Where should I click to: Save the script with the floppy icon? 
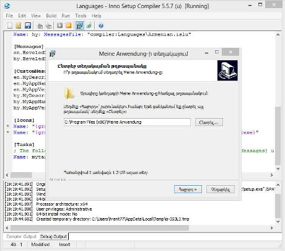pos(28,25)
